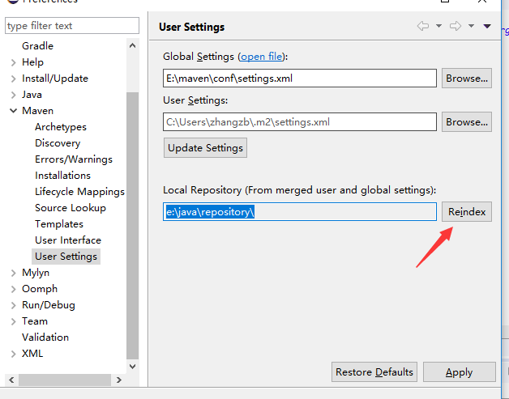Click the forward navigation arrow icon
This screenshot has height=399, width=509.
coord(456,27)
